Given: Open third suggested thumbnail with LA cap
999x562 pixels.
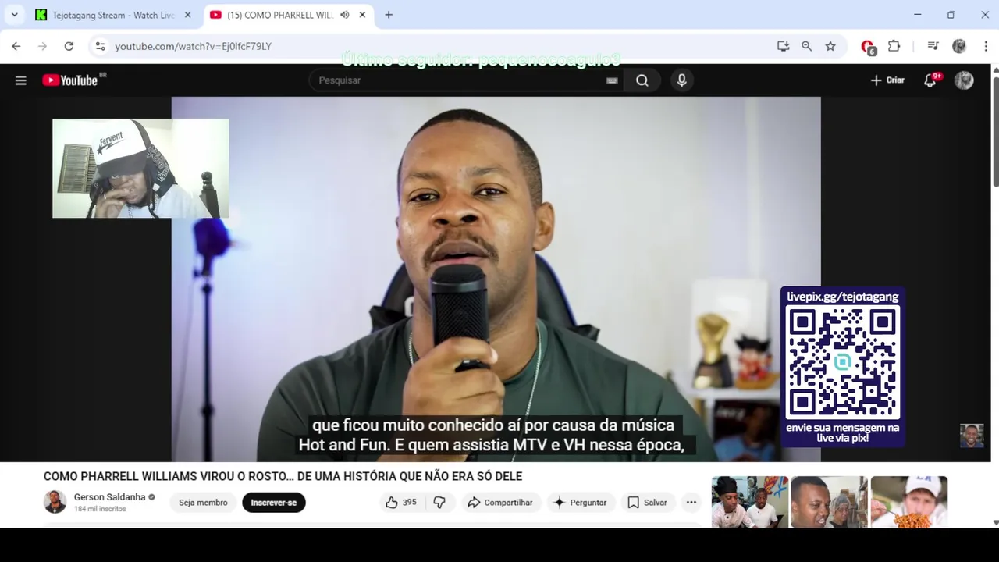Looking at the screenshot, I should 908,502.
